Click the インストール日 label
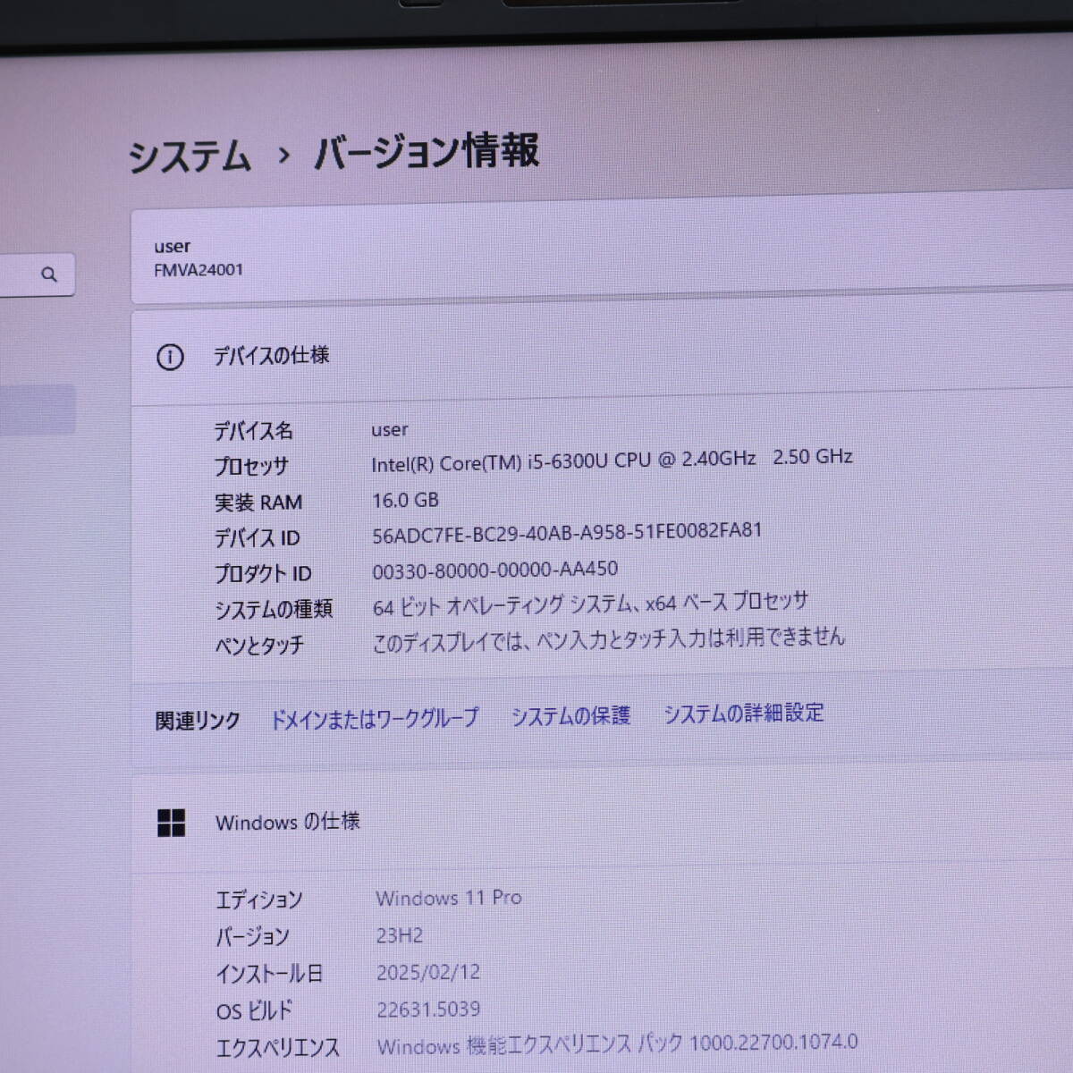This screenshot has height=1073, width=1073. click(269, 974)
